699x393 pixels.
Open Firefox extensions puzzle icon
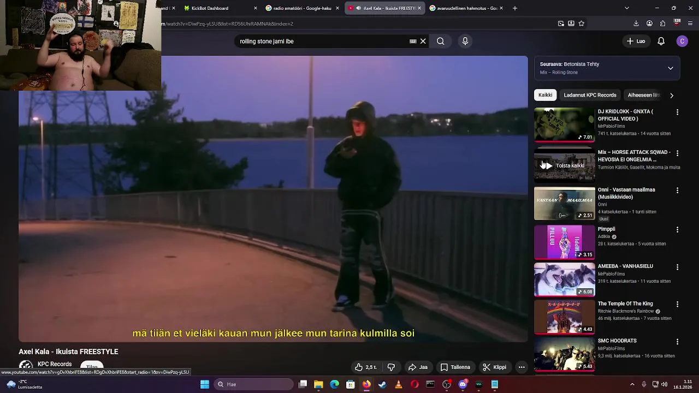(662, 23)
